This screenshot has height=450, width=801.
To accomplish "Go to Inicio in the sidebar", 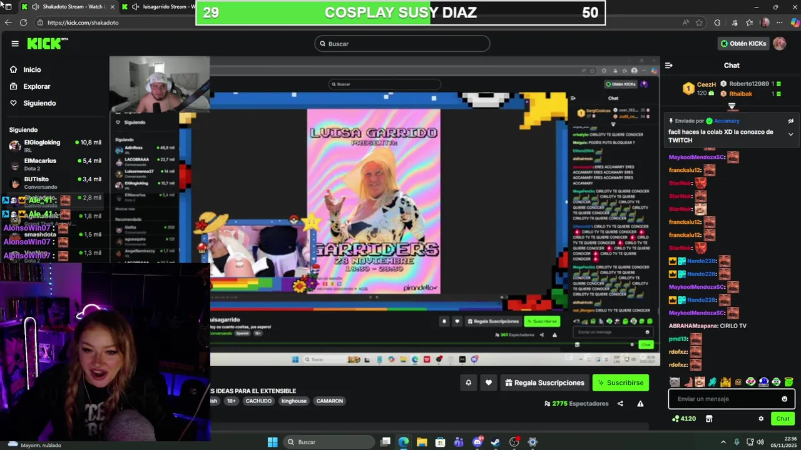I will coord(32,69).
